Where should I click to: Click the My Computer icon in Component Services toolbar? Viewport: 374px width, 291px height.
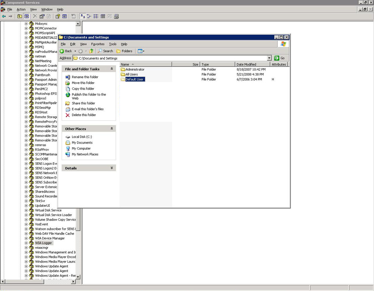[x=116, y=16]
